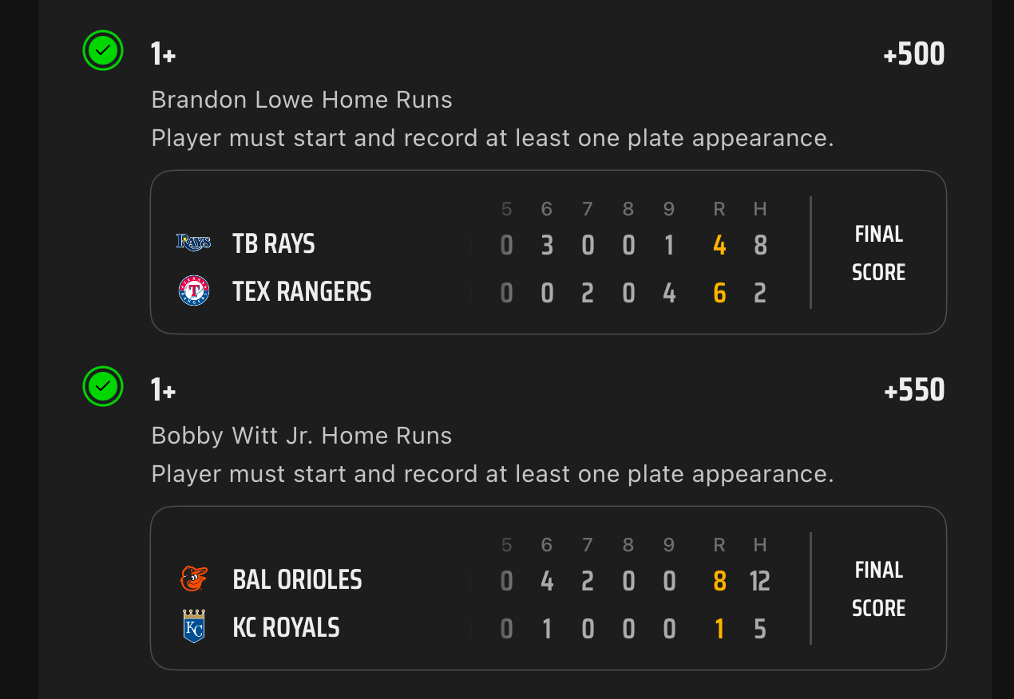Click green checkmark beside Brandon Lowe bet
This screenshot has width=1014, height=699.
(103, 50)
